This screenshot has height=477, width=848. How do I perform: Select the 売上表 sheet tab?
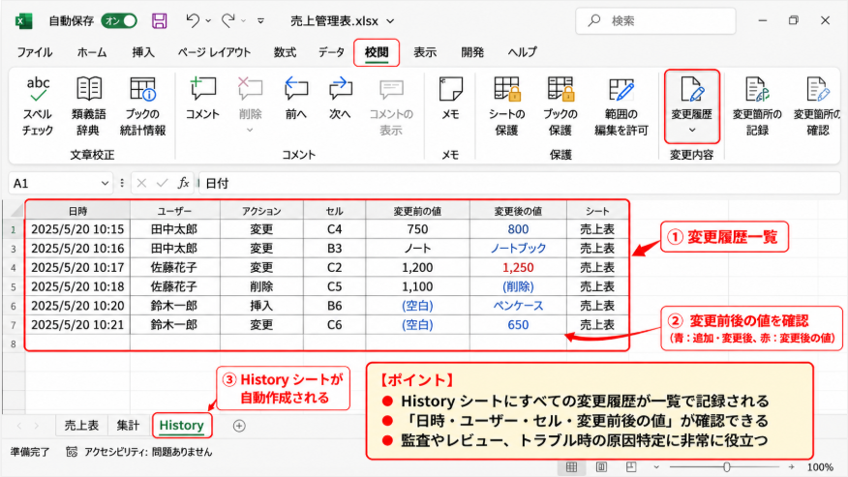tap(81, 426)
